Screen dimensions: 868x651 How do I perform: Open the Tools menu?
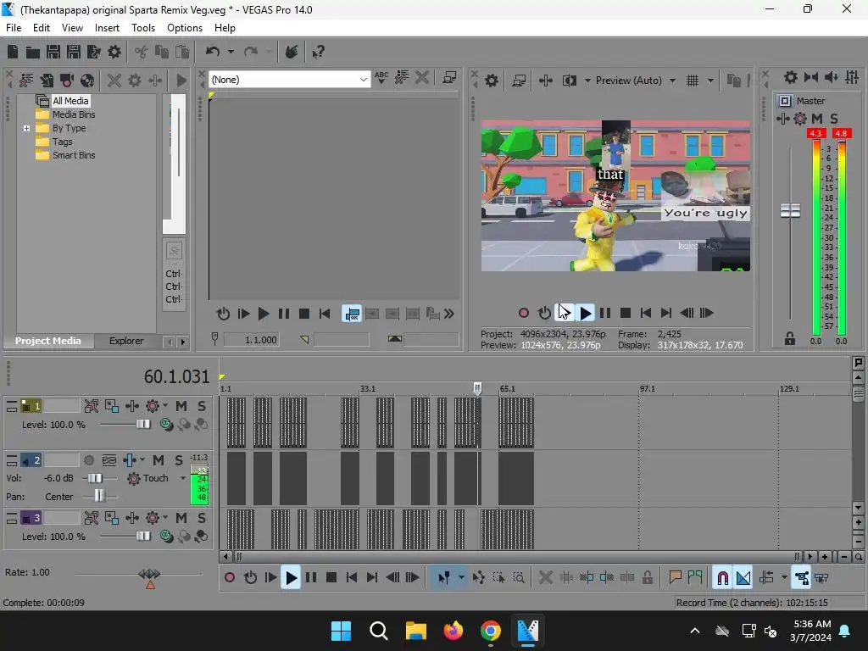[142, 28]
